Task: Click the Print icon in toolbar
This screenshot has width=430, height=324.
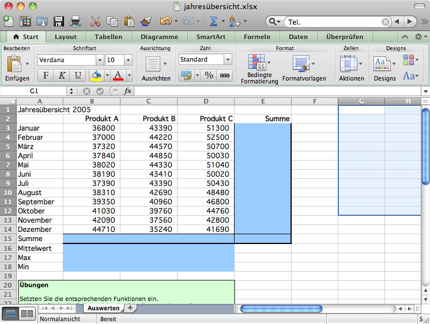Action: pyautogui.click(x=75, y=21)
